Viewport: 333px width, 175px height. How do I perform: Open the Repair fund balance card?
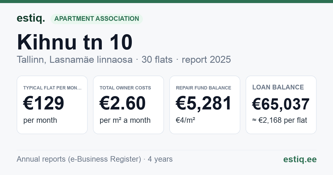[x=205, y=105]
